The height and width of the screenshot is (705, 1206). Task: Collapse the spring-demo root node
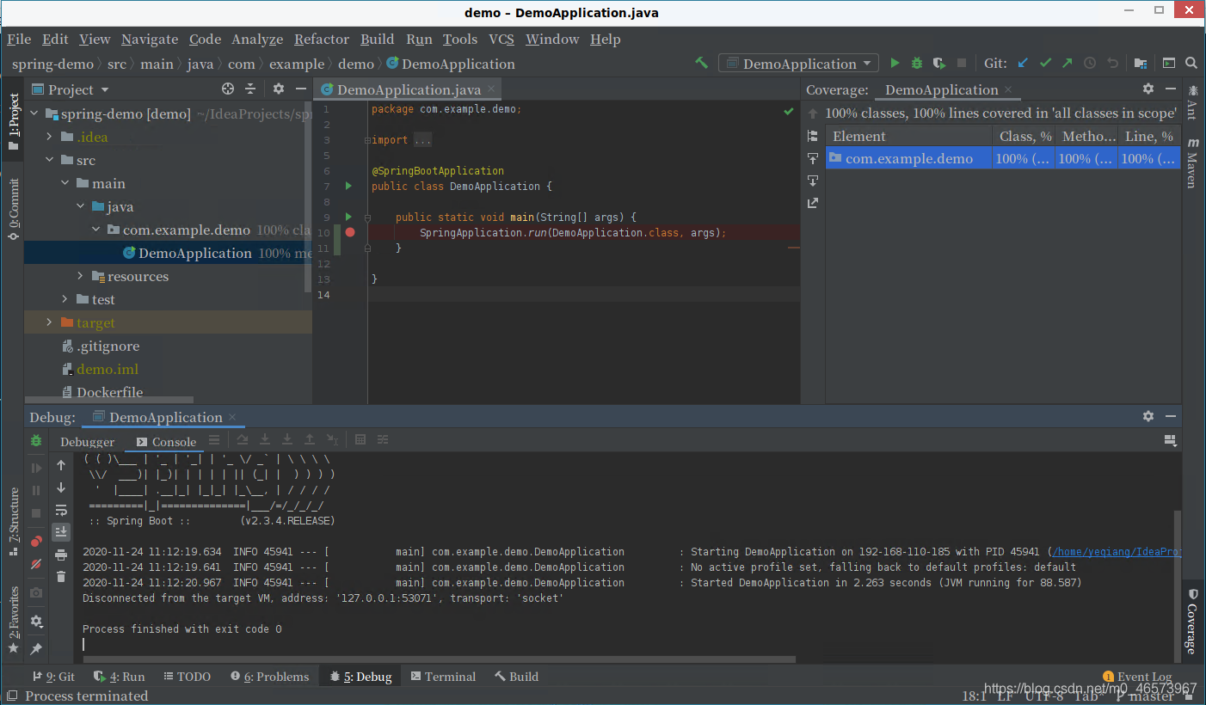35,113
